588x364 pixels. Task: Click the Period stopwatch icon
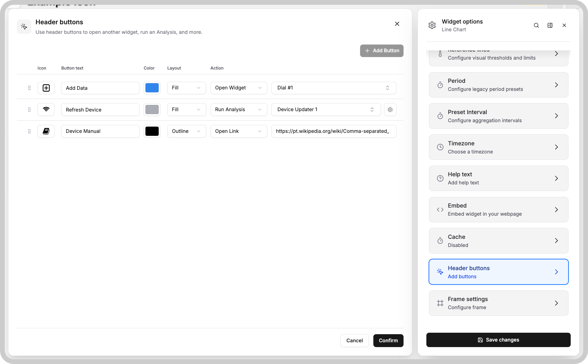click(x=440, y=85)
